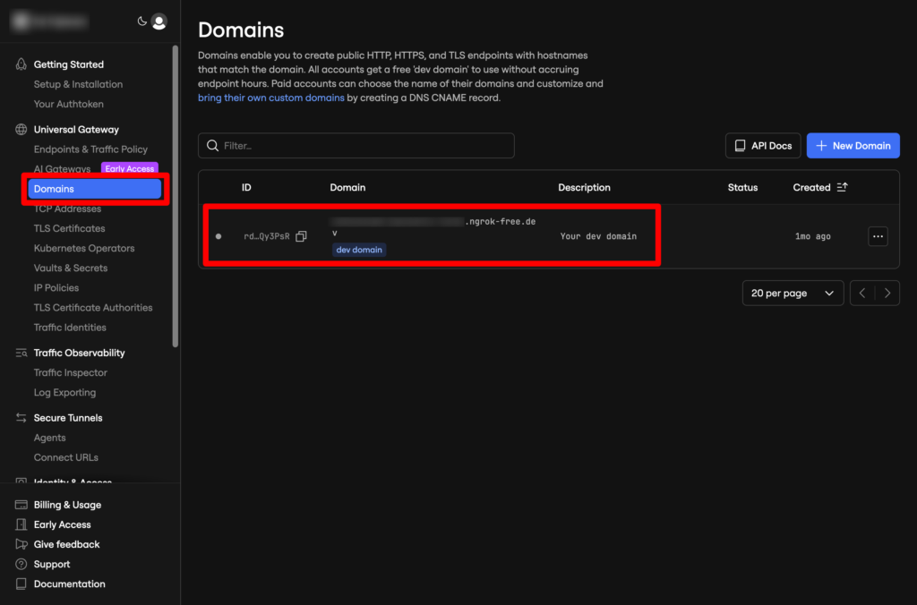This screenshot has width=917, height=605.
Task: Click the Give feedback megaphone icon
Action: (21, 544)
